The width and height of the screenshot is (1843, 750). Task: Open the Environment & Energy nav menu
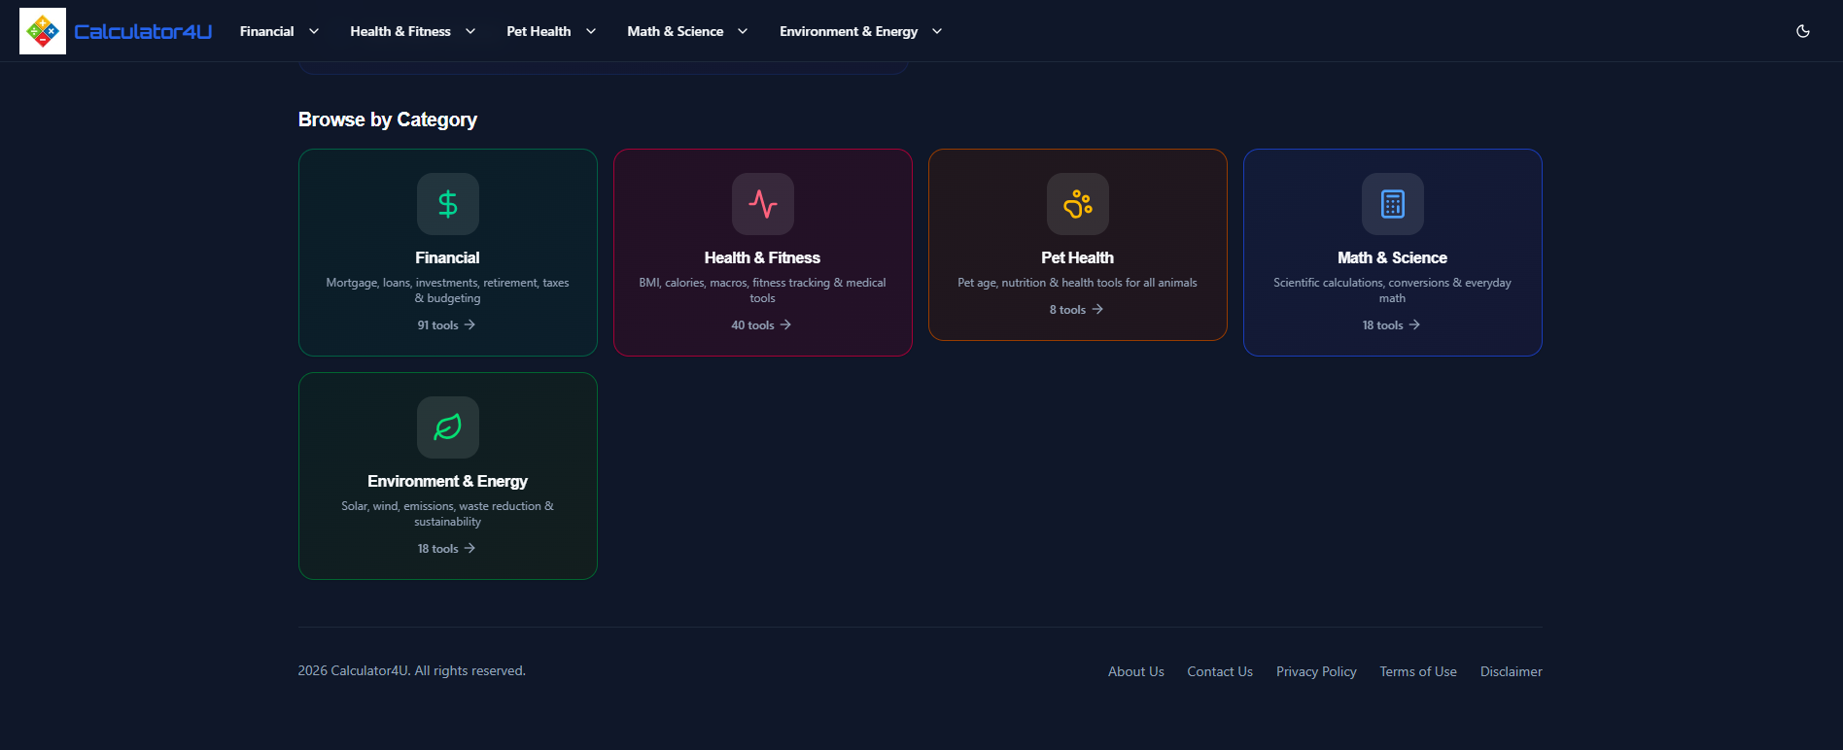click(x=861, y=31)
